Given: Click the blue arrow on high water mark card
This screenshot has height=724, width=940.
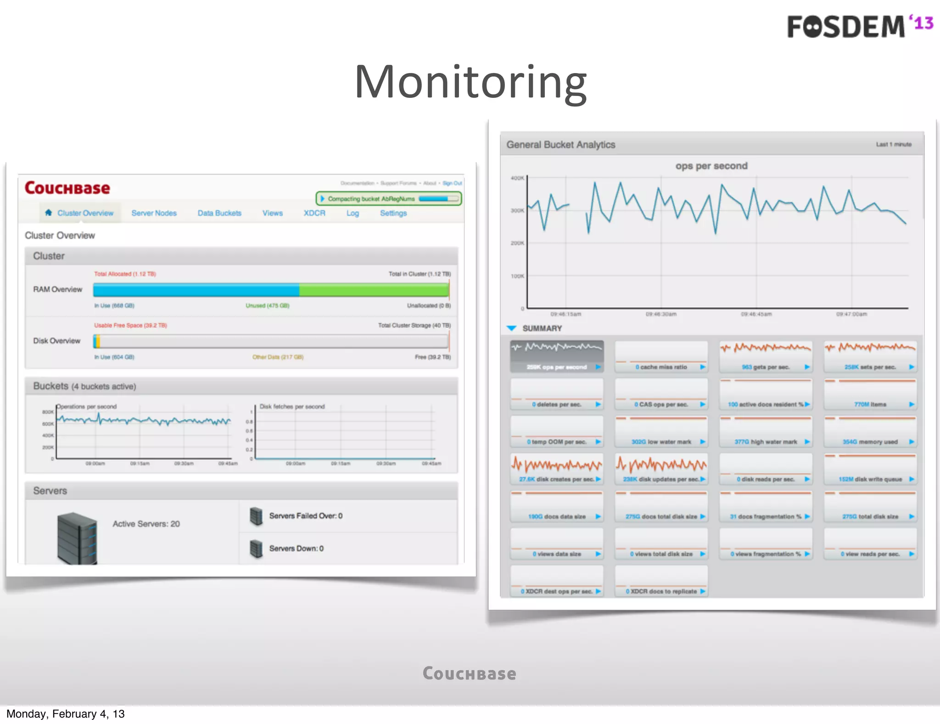Looking at the screenshot, I should (x=807, y=441).
